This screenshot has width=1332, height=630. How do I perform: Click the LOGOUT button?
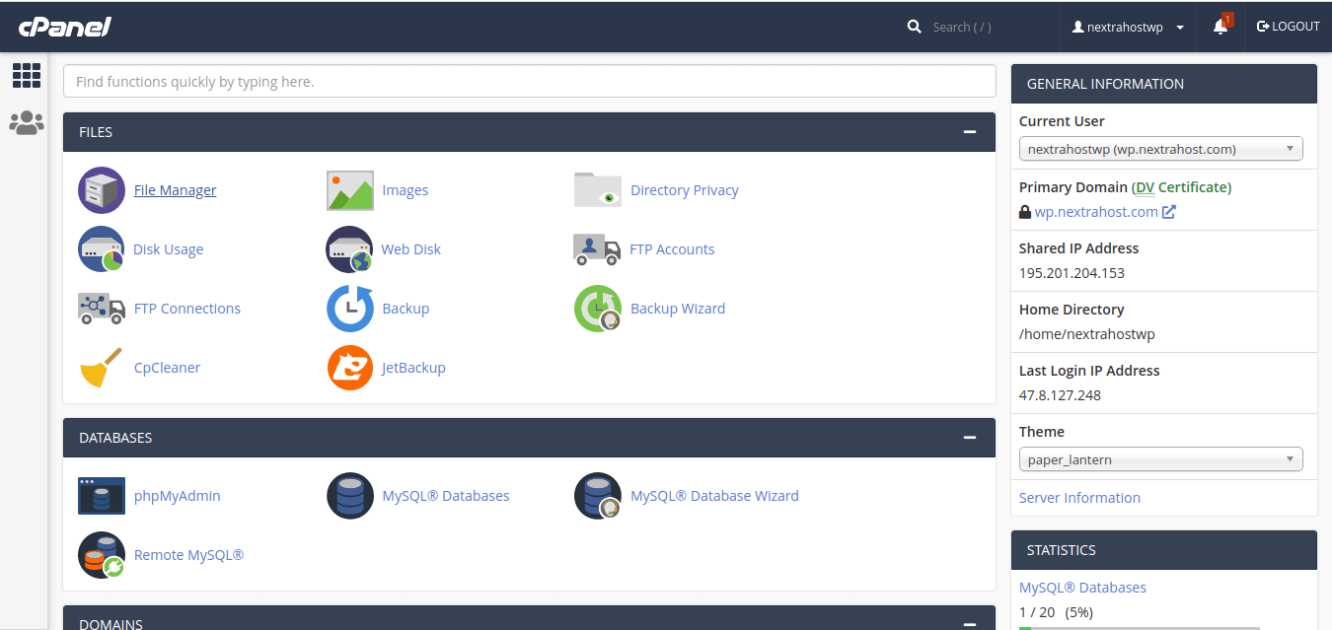click(1288, 26)
